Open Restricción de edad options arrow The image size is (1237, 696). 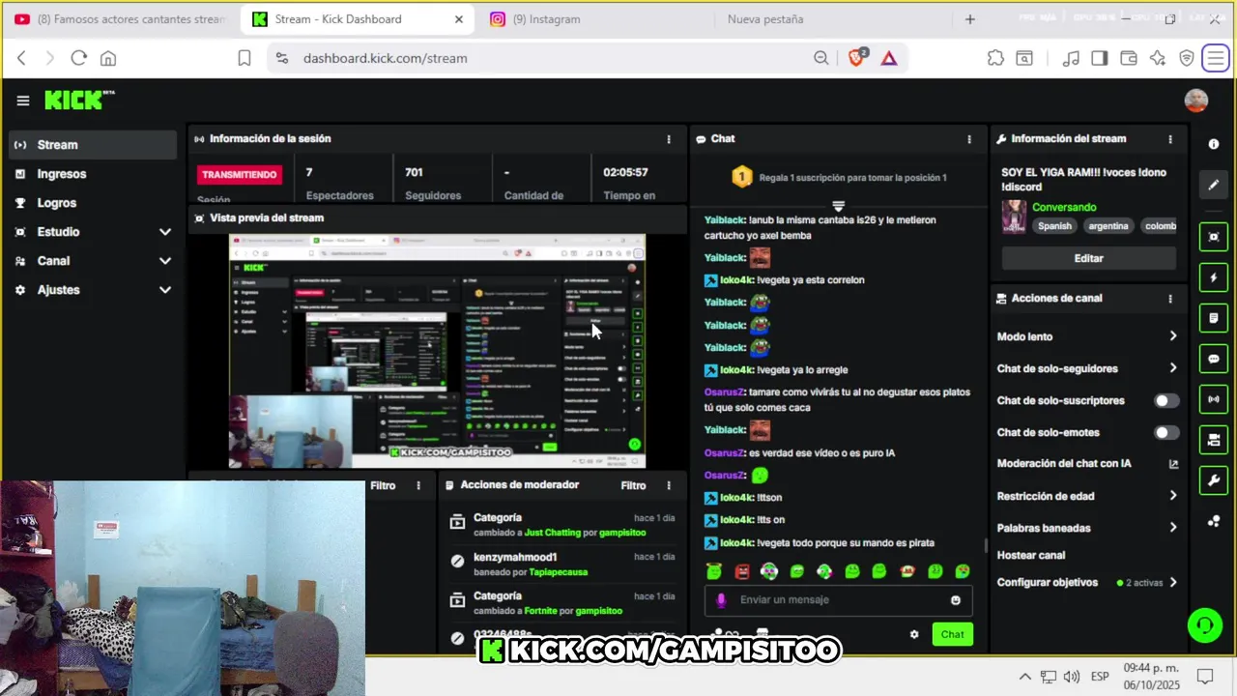coord(1173,496)
